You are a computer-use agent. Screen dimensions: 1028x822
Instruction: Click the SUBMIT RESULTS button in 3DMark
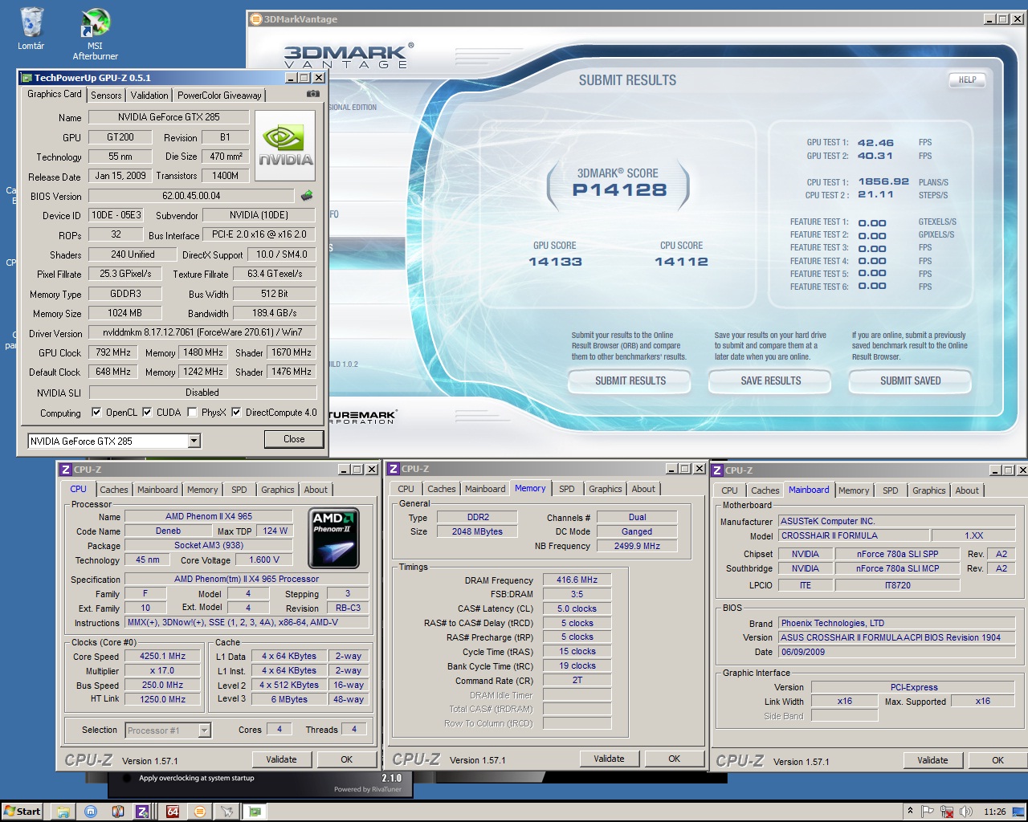630,380
